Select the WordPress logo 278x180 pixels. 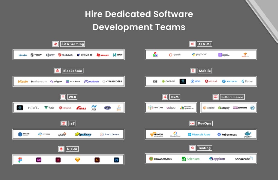(x=253, y=108)
